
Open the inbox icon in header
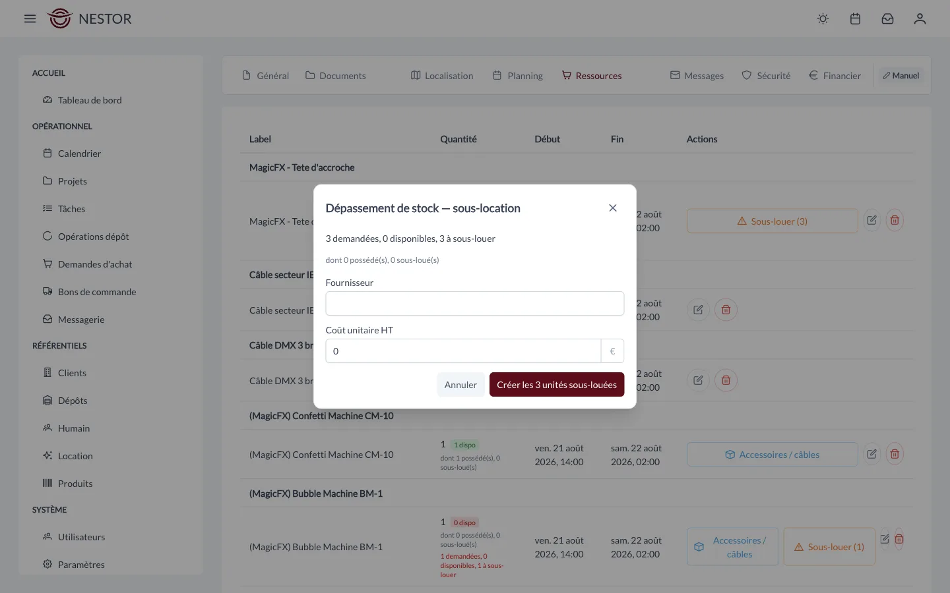coord(887,19)
